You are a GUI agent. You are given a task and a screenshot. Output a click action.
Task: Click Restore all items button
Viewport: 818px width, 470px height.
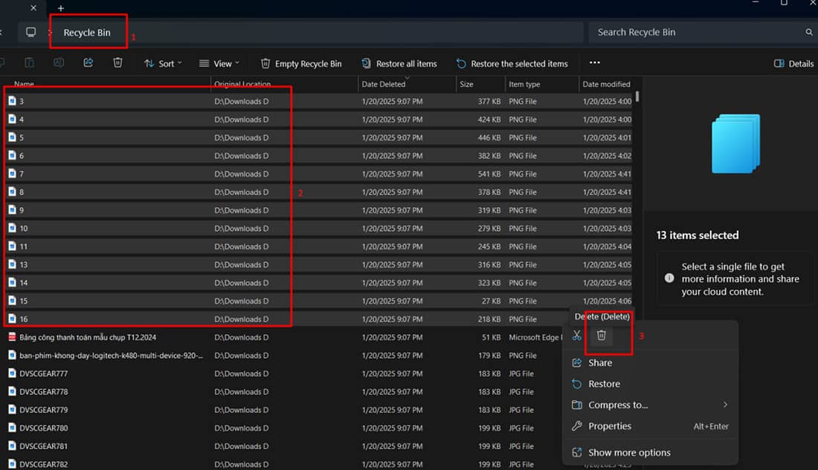(x=399, y=64)
